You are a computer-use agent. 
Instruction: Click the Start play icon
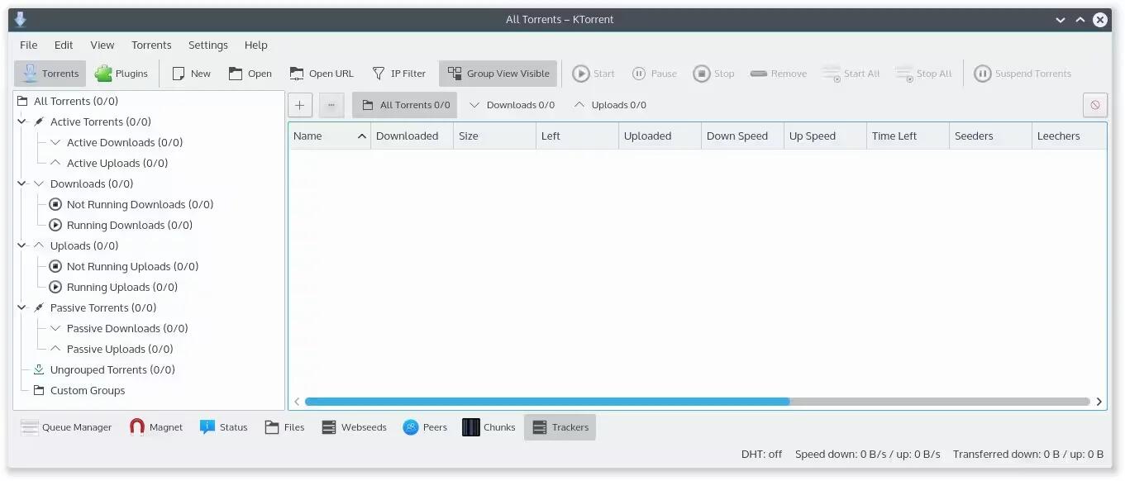tap(581, 74)
